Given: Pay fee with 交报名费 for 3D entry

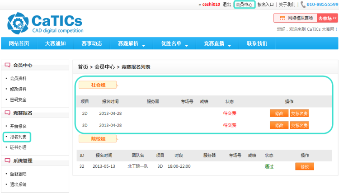Looking at the screenshot, I should point(299,125).
